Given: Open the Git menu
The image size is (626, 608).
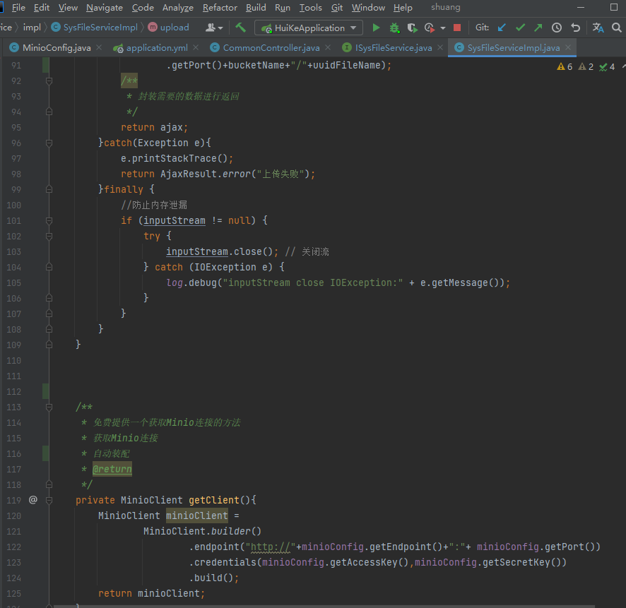Looking at the screenshot, I should point(337,8).
